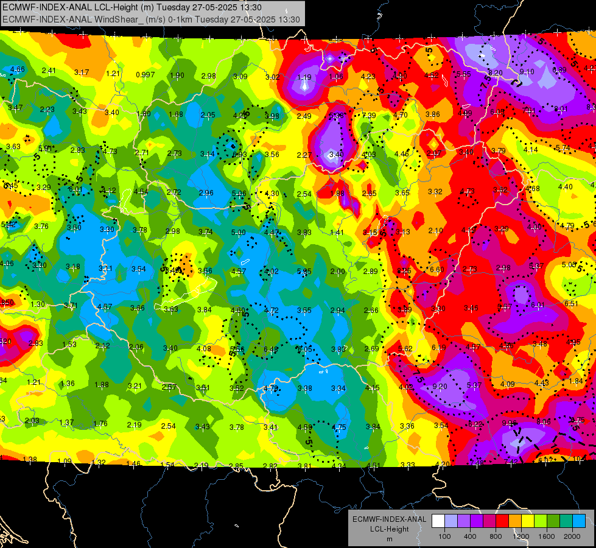The height and width of the screenshot is (548, 596).
Task: Click the grid value 5.74
Action: (563, 148)
